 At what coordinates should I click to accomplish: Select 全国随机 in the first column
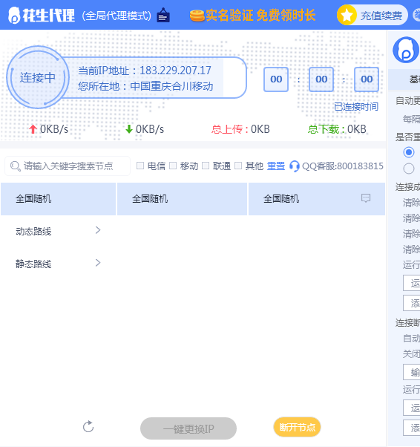tap(58, 199)
